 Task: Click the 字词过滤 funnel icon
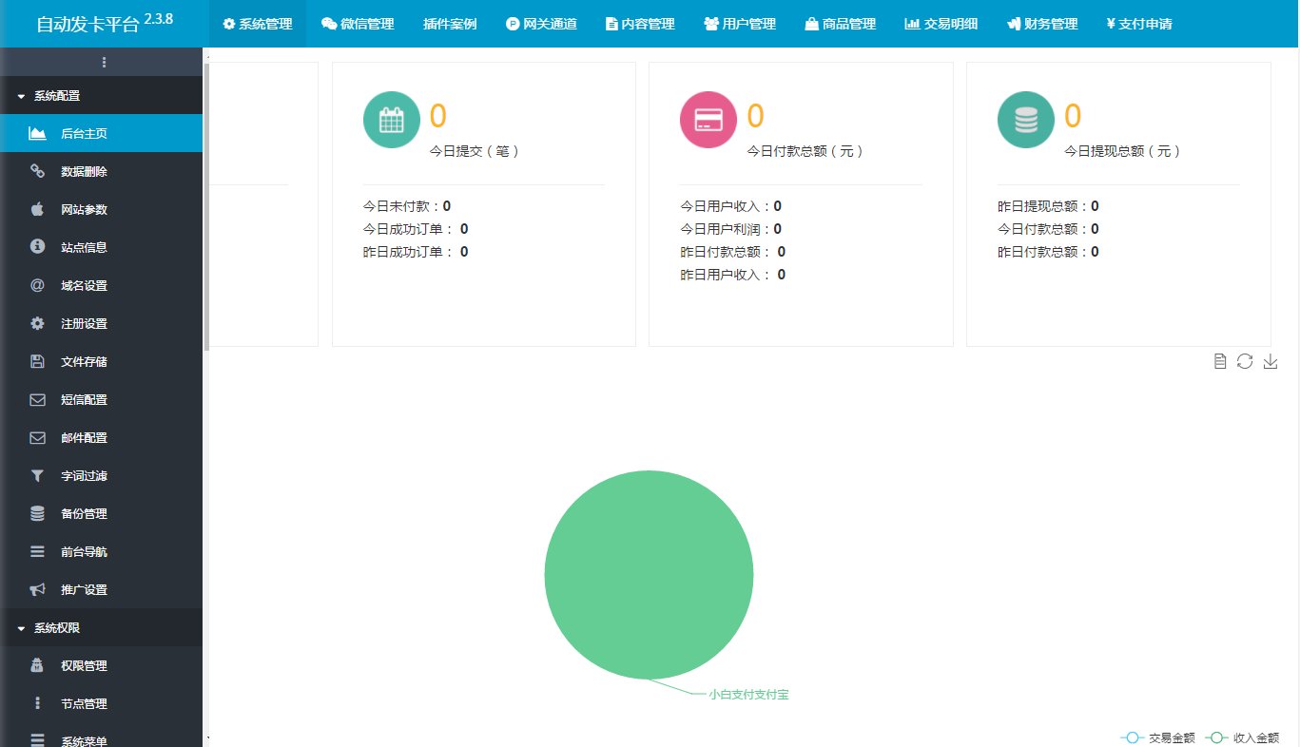point(38,475)
